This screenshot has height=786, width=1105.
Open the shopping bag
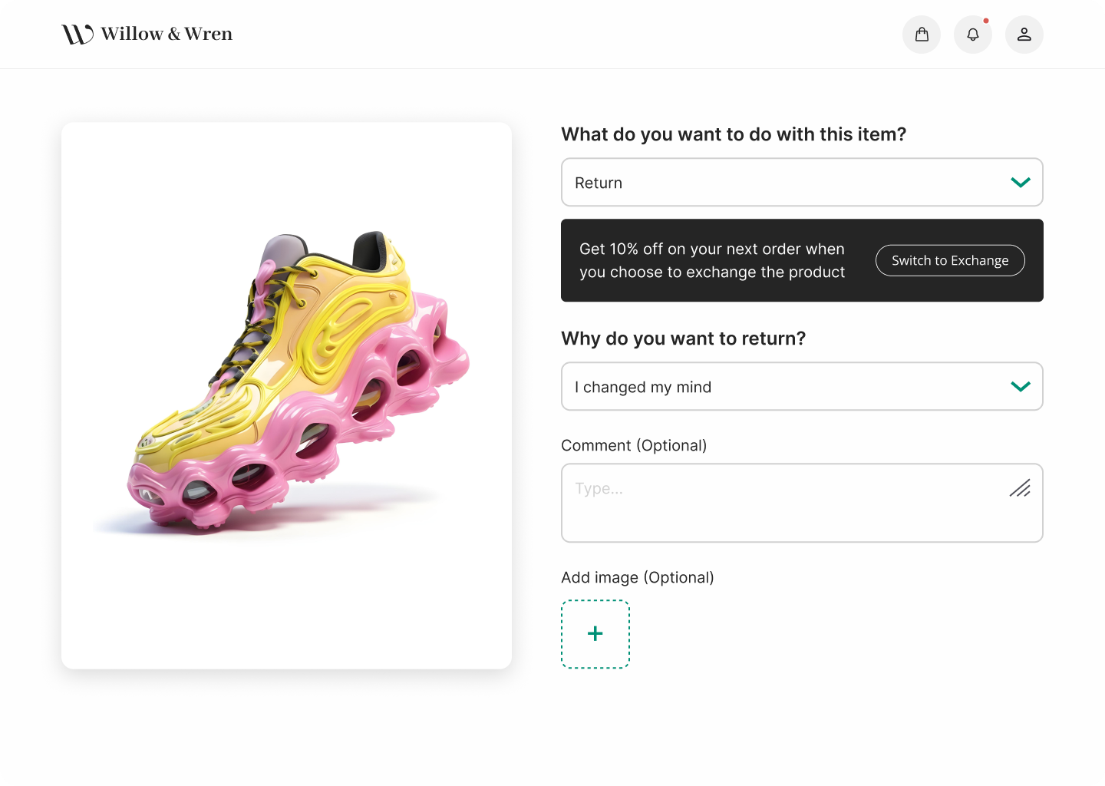(x=922, y=35)
